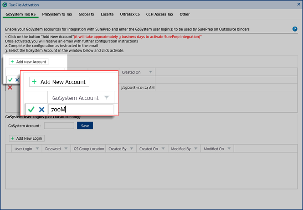Open the blue help question mark icon
The image size is (303, 210).
pos(295,29)
